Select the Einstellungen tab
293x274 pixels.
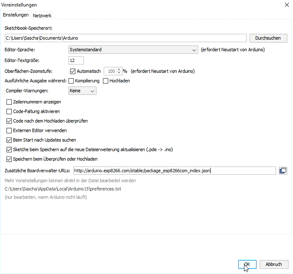(x=16, y=15)
